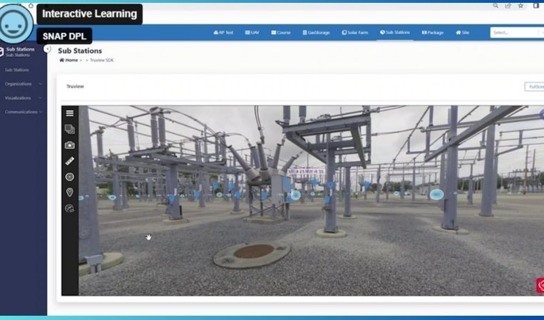The image size is (544, 320).
Task: Expand the Organizations sidebar menu
Action: pyautogui.click(x=21, y=83)
